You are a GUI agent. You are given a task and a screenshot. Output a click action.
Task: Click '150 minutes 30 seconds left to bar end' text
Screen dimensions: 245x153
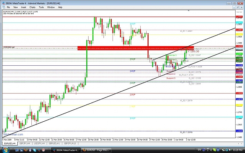coord(18,14)
